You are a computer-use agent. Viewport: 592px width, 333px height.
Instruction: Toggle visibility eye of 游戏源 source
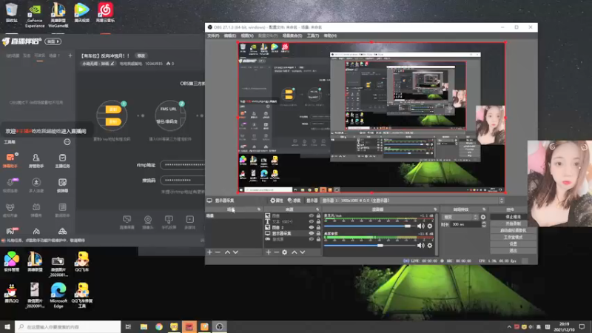point(311,239)
